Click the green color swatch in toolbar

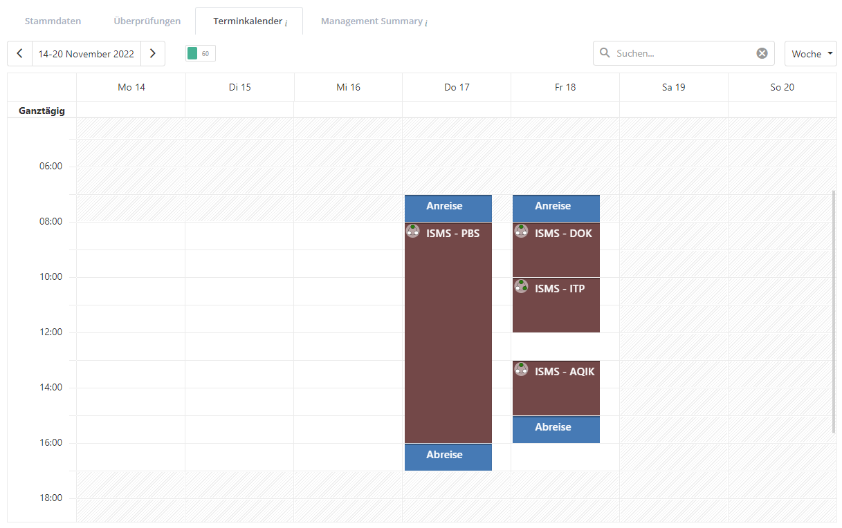[192, 53]
